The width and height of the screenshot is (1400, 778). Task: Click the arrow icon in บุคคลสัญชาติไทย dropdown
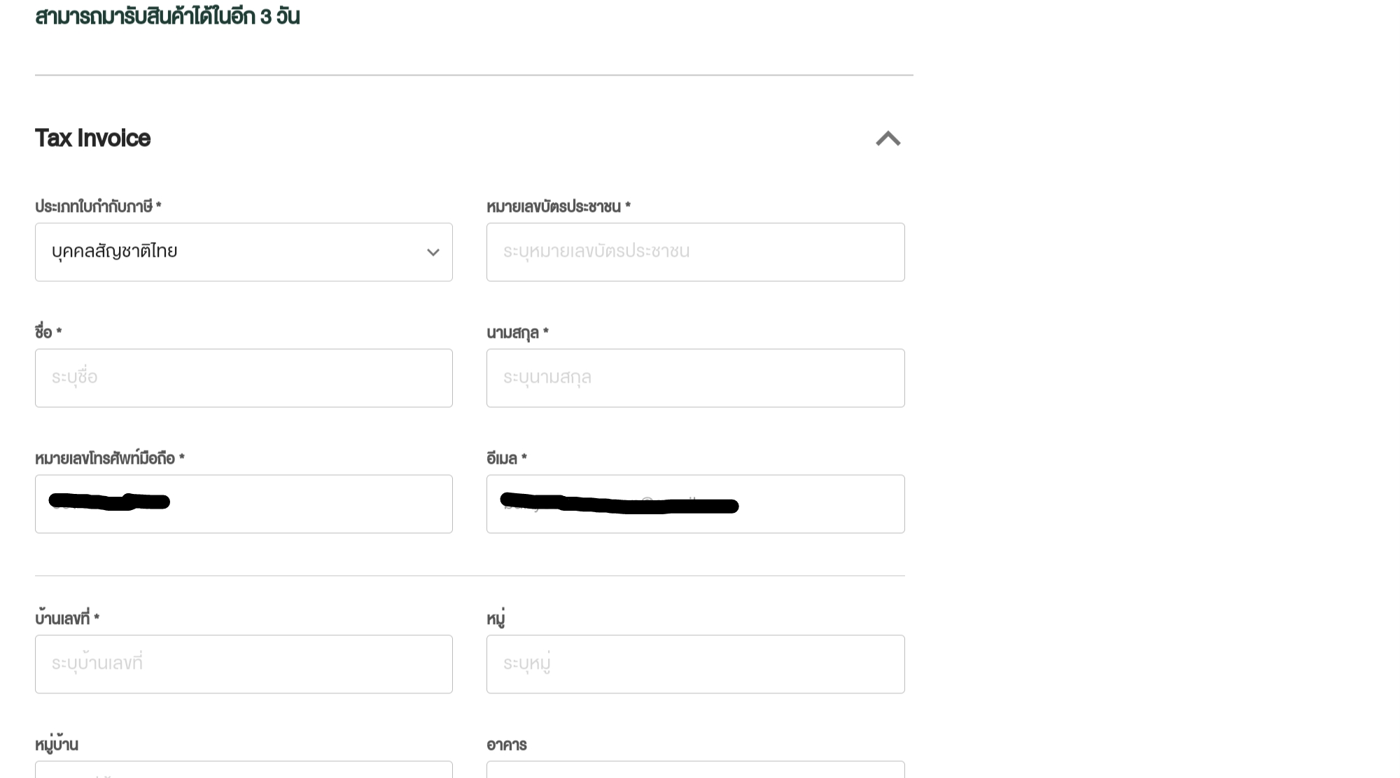tap(433, 253)
